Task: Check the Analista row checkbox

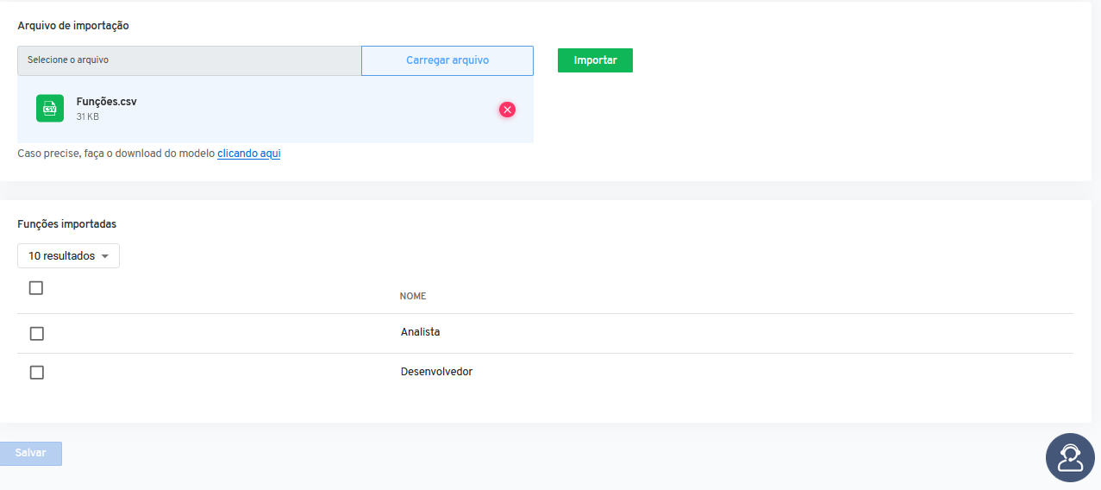Action: click(x=36, y=334)
